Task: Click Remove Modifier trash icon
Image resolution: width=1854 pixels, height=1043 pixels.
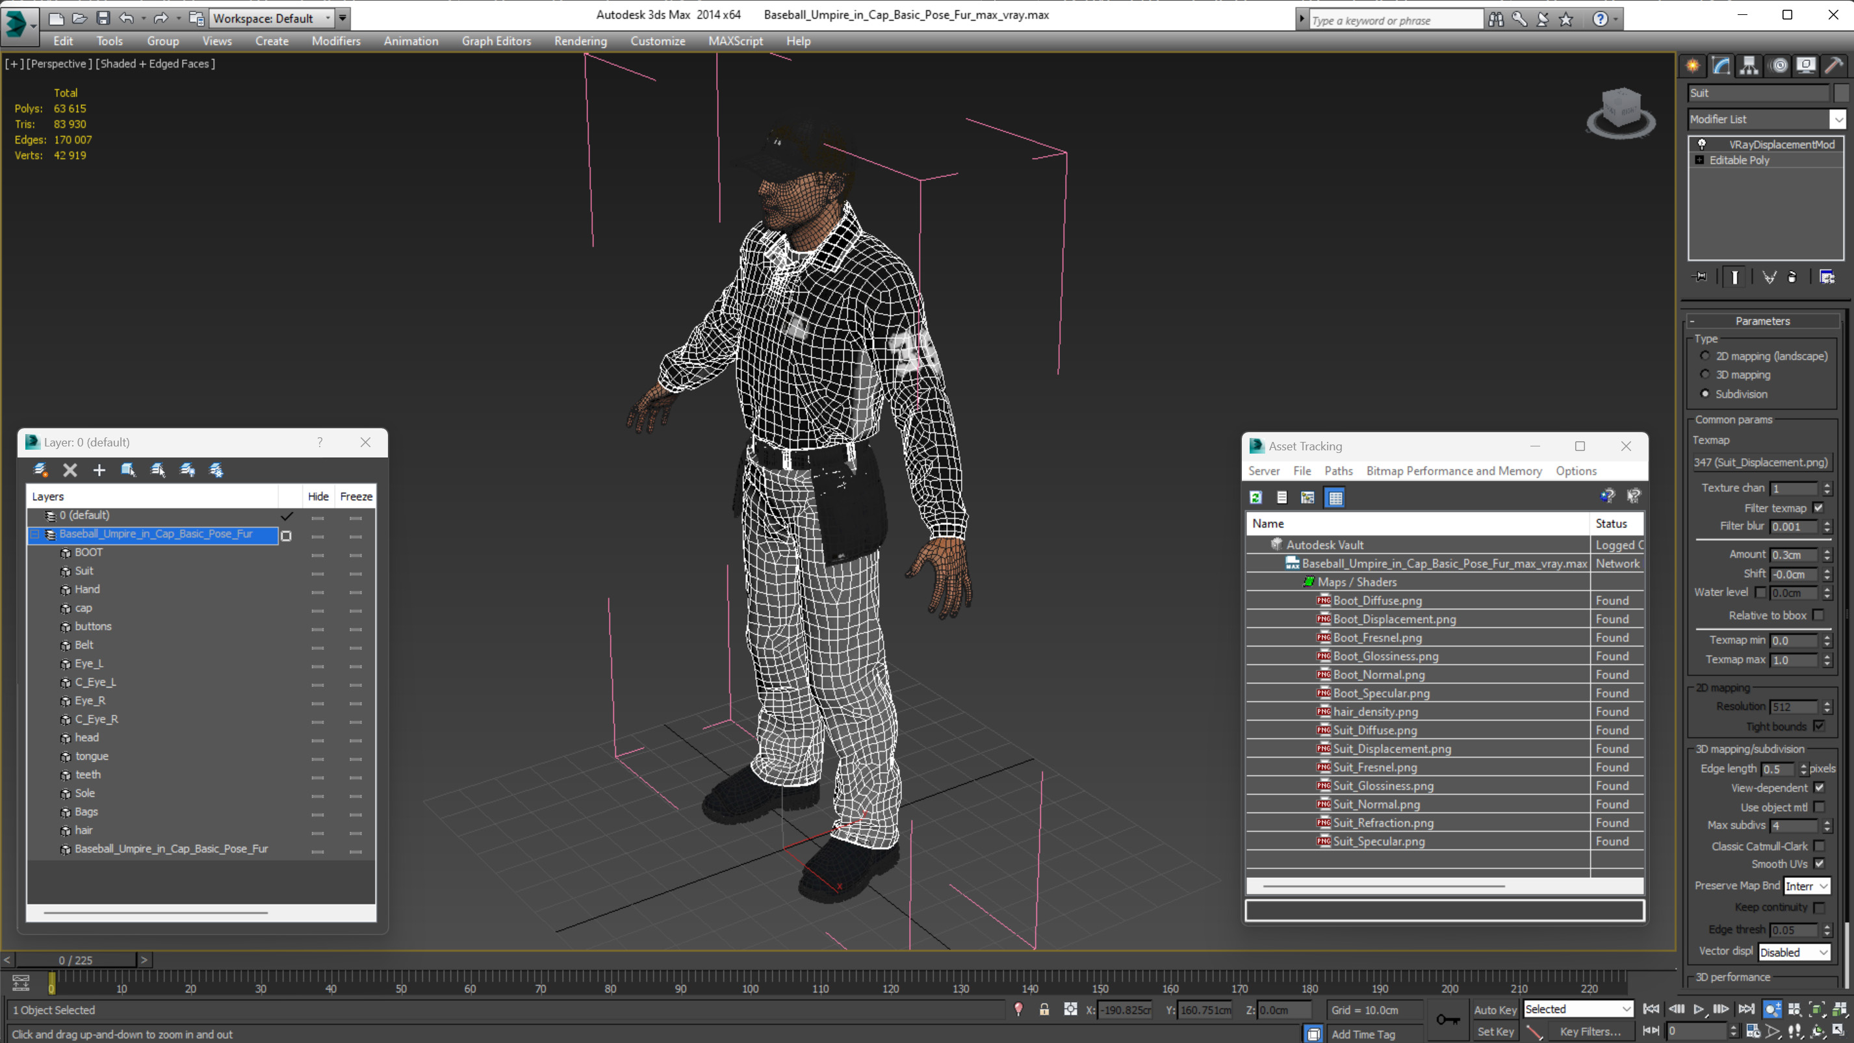Action: tap(1792, 277)
